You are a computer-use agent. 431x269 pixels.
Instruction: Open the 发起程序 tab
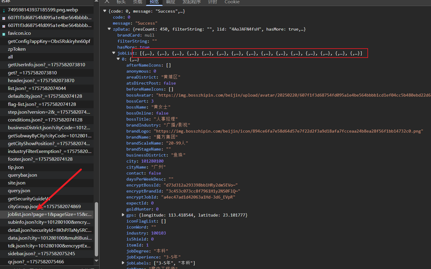(x=192, y=2)
